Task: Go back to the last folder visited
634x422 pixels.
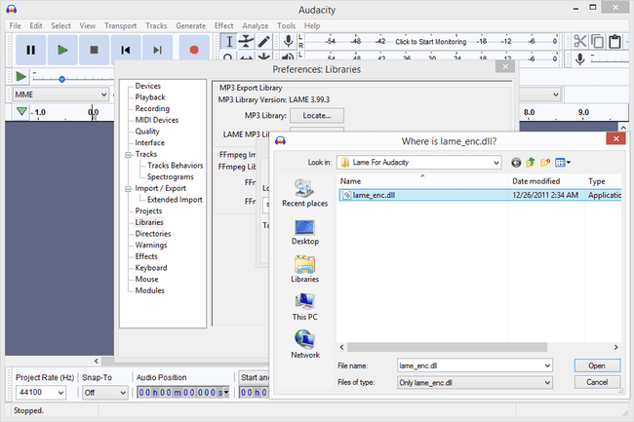Action: pyautogui.click(x=516, y=163)
